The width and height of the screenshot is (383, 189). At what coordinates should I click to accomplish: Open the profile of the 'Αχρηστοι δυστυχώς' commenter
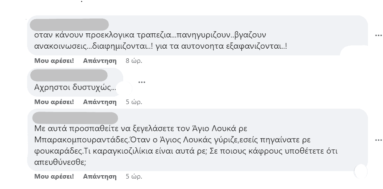click(x=69, y=76)
